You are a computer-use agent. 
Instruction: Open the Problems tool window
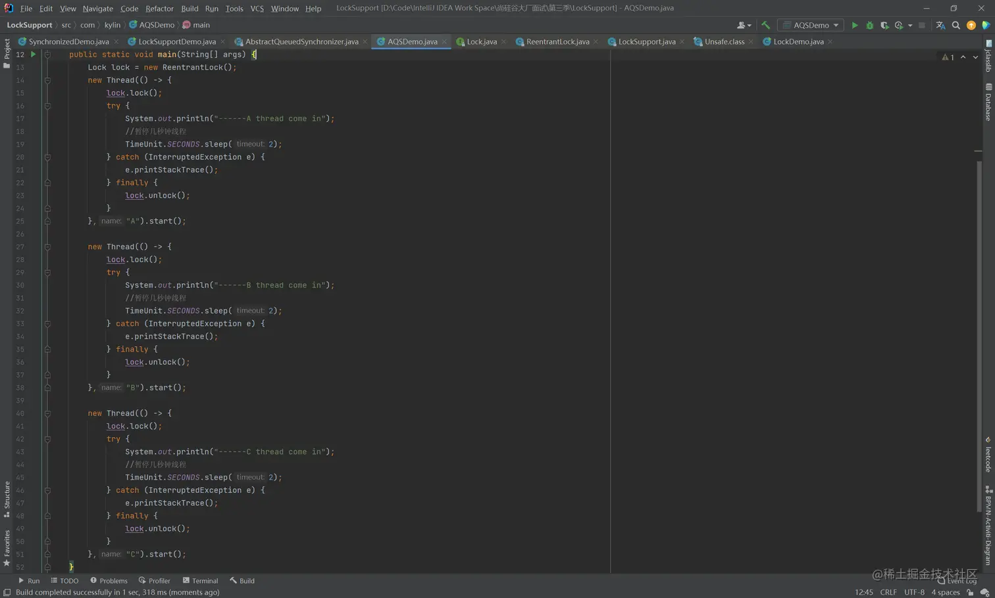tap(109, 581)
